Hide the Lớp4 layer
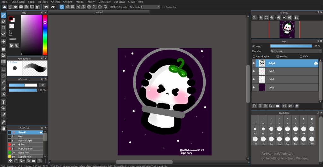The width and height of the screenshot is (323, 167). [x=254, y=63]
